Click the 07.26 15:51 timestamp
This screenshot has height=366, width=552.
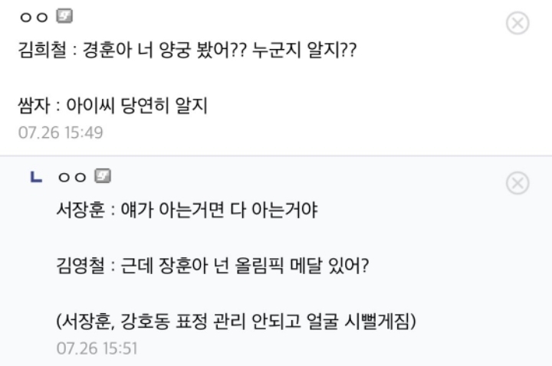[x=97, y=347]
